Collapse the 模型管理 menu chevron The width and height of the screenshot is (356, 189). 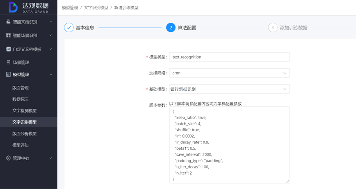[50, 74]
